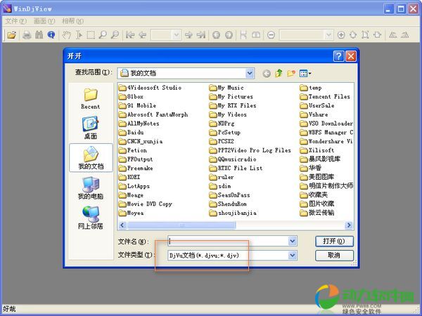The image size is (422, 316).
Task: Expand the 查找范围 location dropdown
Action: [250, 73]
